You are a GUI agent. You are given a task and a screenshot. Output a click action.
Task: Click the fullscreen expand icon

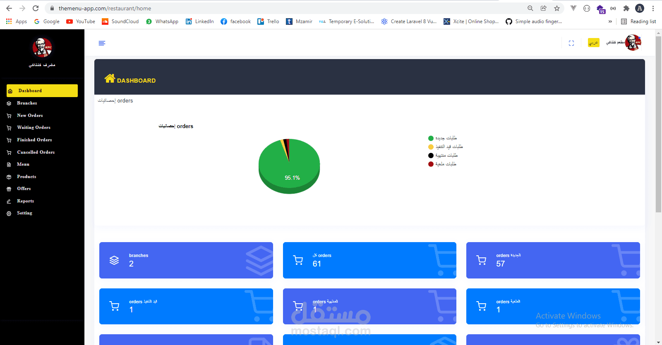point(571,43)
